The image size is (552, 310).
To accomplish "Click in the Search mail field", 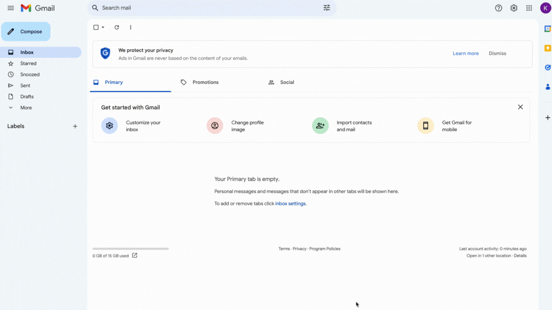I will [x=211, y=8].
